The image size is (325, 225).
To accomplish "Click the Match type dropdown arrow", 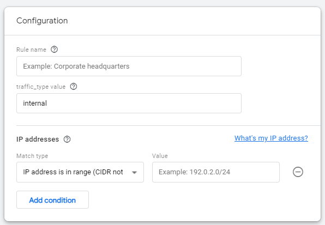I will (134, 172).
